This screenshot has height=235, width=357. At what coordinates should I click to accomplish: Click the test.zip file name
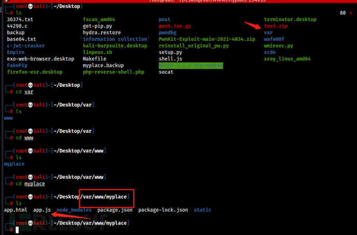275,26
